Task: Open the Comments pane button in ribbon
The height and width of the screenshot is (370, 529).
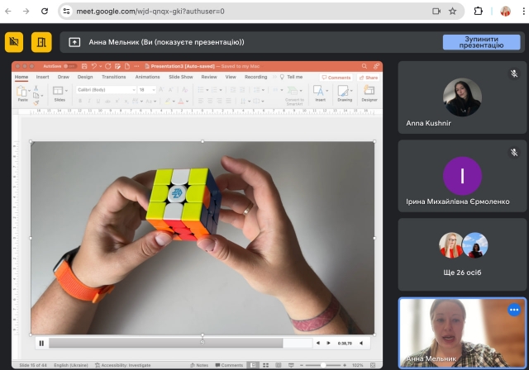Action: pyautogui.click(x=336, y=77)
